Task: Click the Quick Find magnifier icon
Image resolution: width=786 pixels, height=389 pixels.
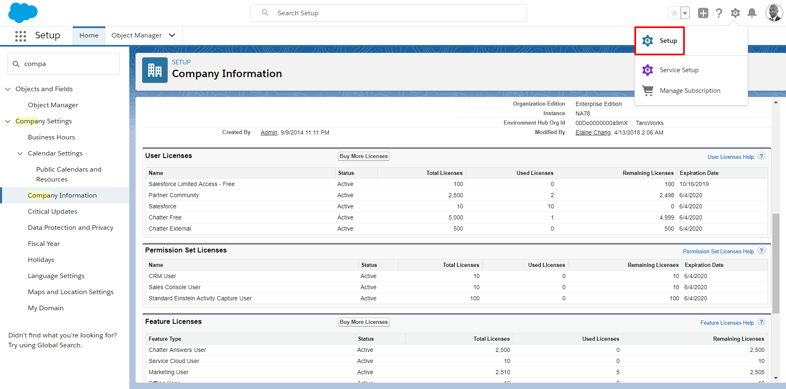Action: pos(16,64)
